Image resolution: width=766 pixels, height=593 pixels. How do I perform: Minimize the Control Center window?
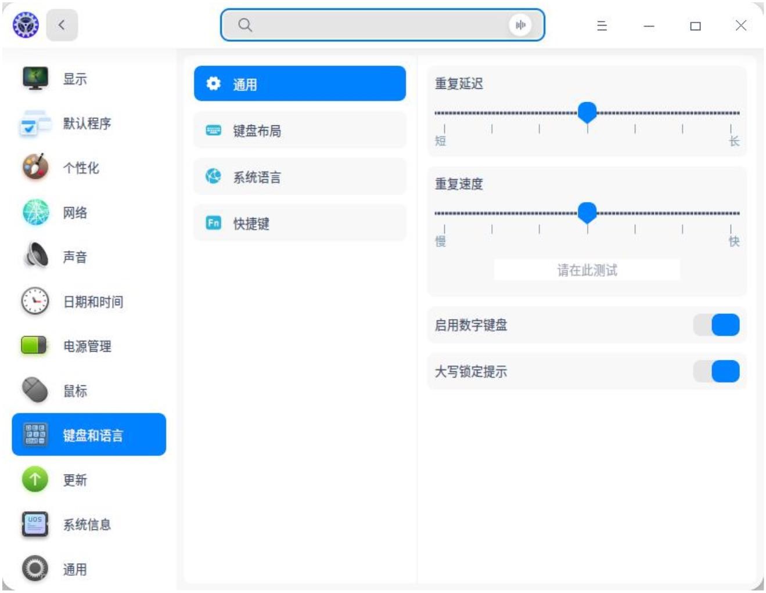click(649, 26)
